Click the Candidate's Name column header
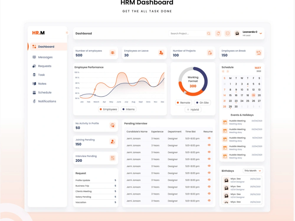Image resolution: width=295 pixels, height=221 pixels. pos(137,131)
